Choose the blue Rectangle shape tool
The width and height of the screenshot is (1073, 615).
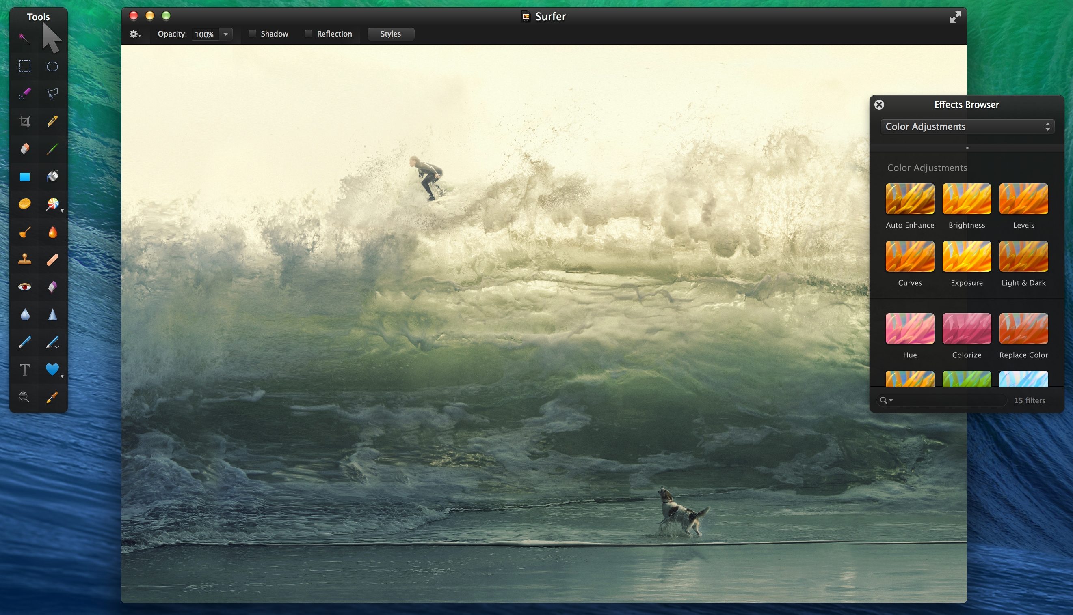(x=24, y=176)
